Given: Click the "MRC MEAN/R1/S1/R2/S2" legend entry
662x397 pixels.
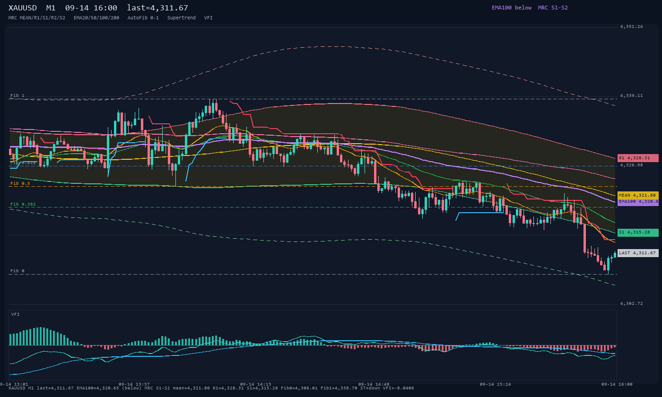Looking at the screenshot, I should tap(37, 18).
